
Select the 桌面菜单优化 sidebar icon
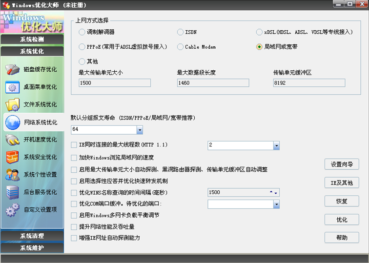(x=13, y=87)
